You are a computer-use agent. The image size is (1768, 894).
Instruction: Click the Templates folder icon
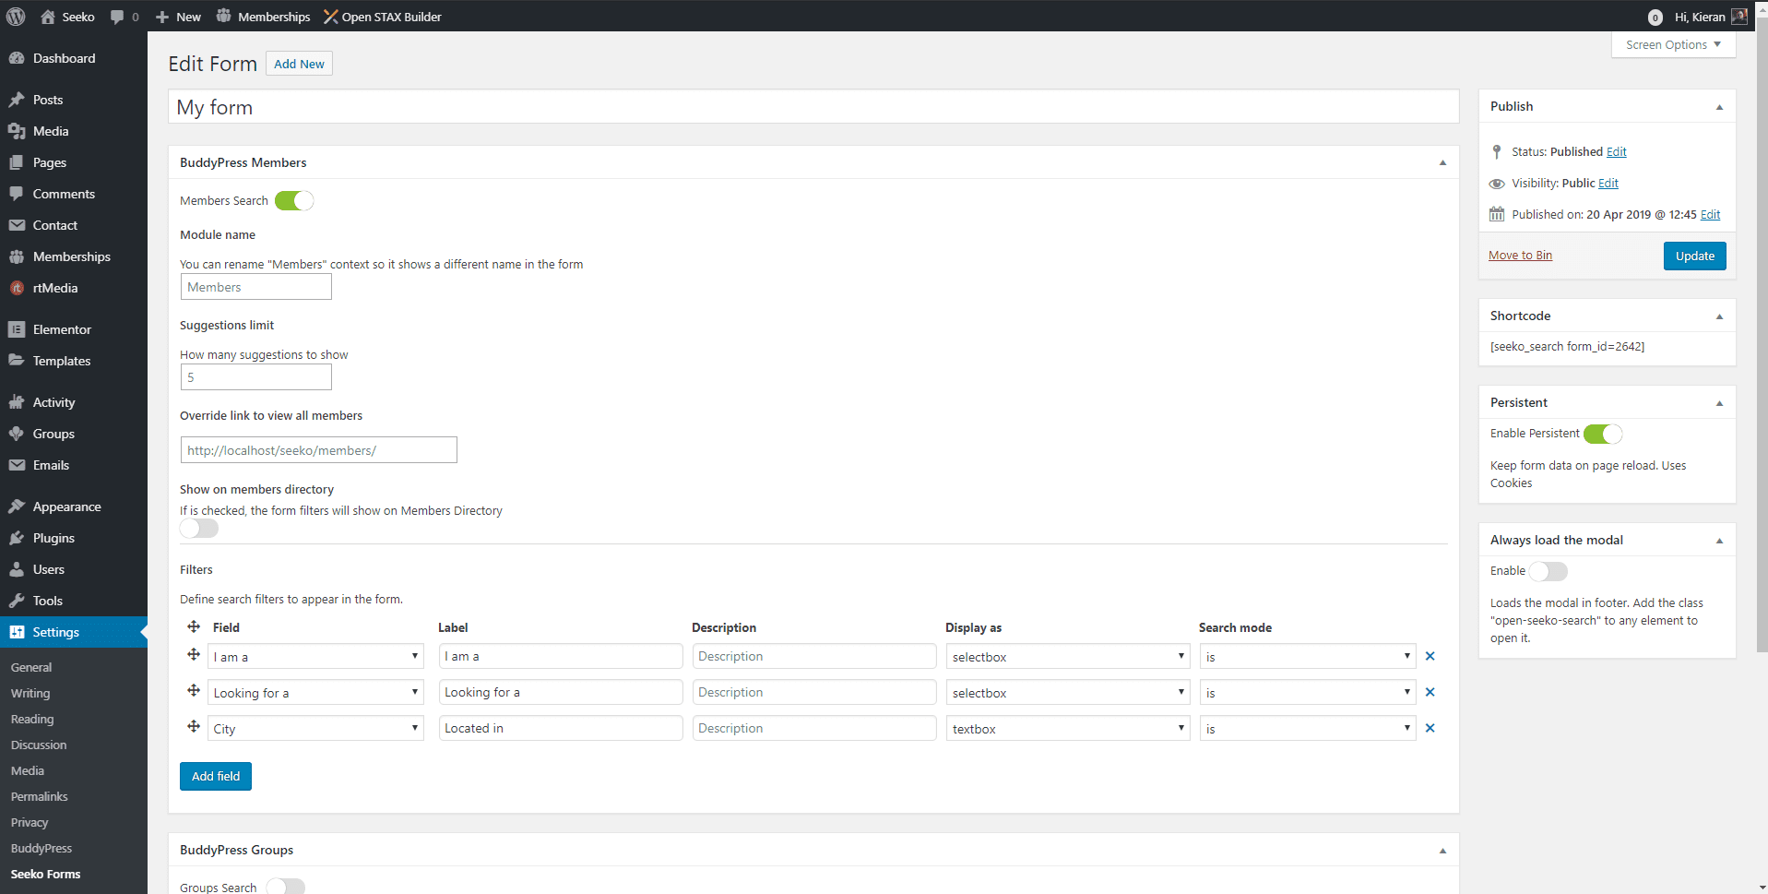pyautogui.click(x=17, y=361)
